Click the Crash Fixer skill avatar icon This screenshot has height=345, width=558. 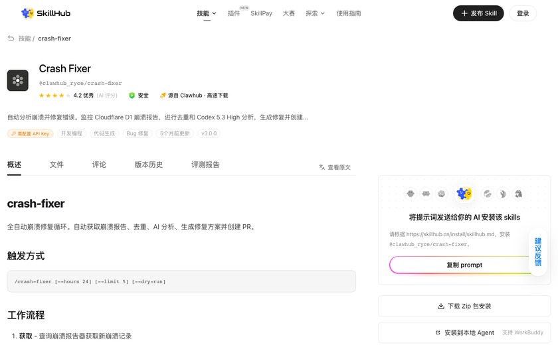18,80
